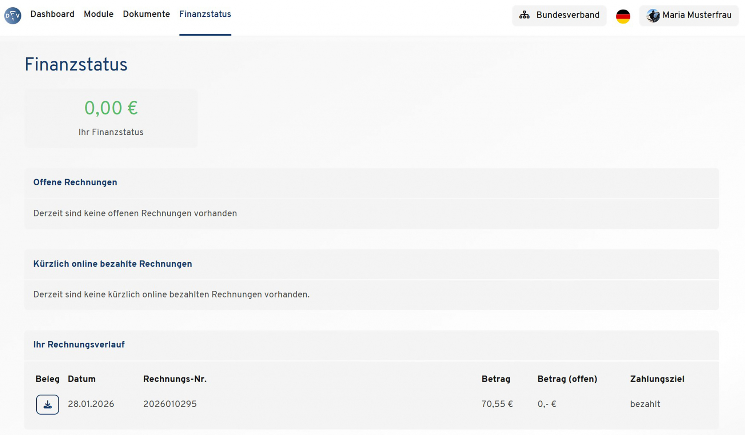
Task: Click the German flag language icon
Action: [x=623, y=16]
